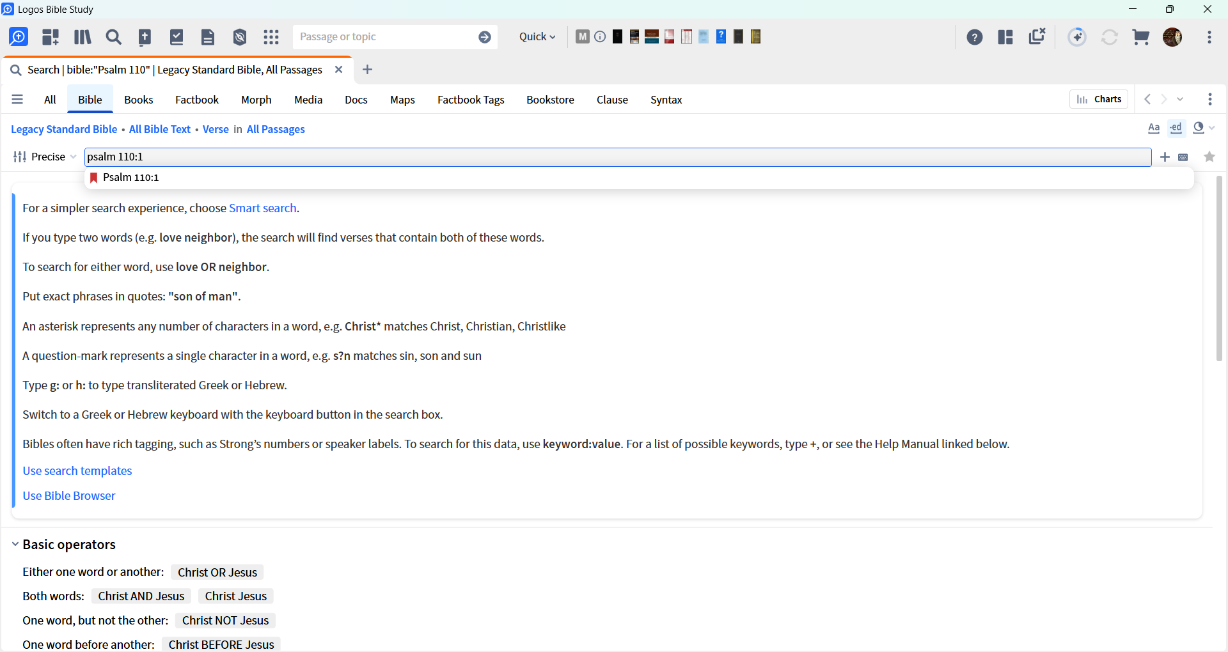Toggle Match case (Aa) option
1228x652 pixels.
pyautogui.click(x=1154, y=128)
